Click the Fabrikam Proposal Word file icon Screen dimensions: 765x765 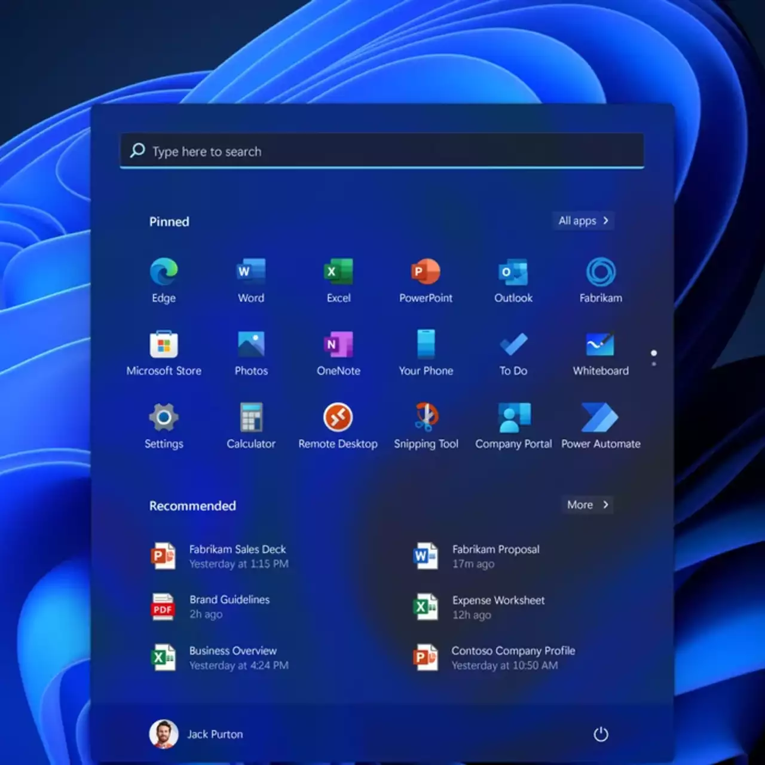point(426,556)
